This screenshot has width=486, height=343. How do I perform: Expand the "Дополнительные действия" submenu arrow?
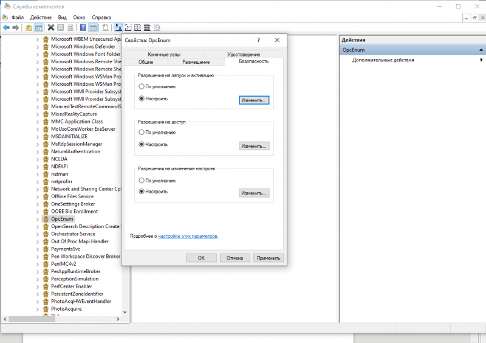(x=482, y=60)
